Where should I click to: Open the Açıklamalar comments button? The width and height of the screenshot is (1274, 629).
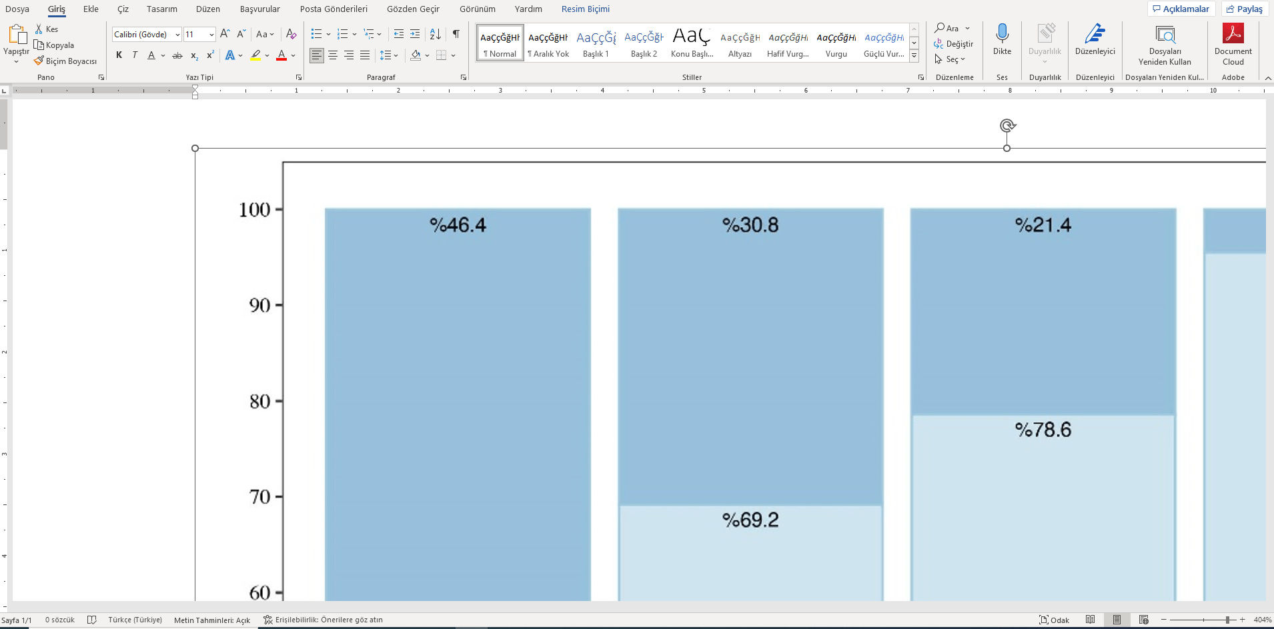coord(1181,9)
